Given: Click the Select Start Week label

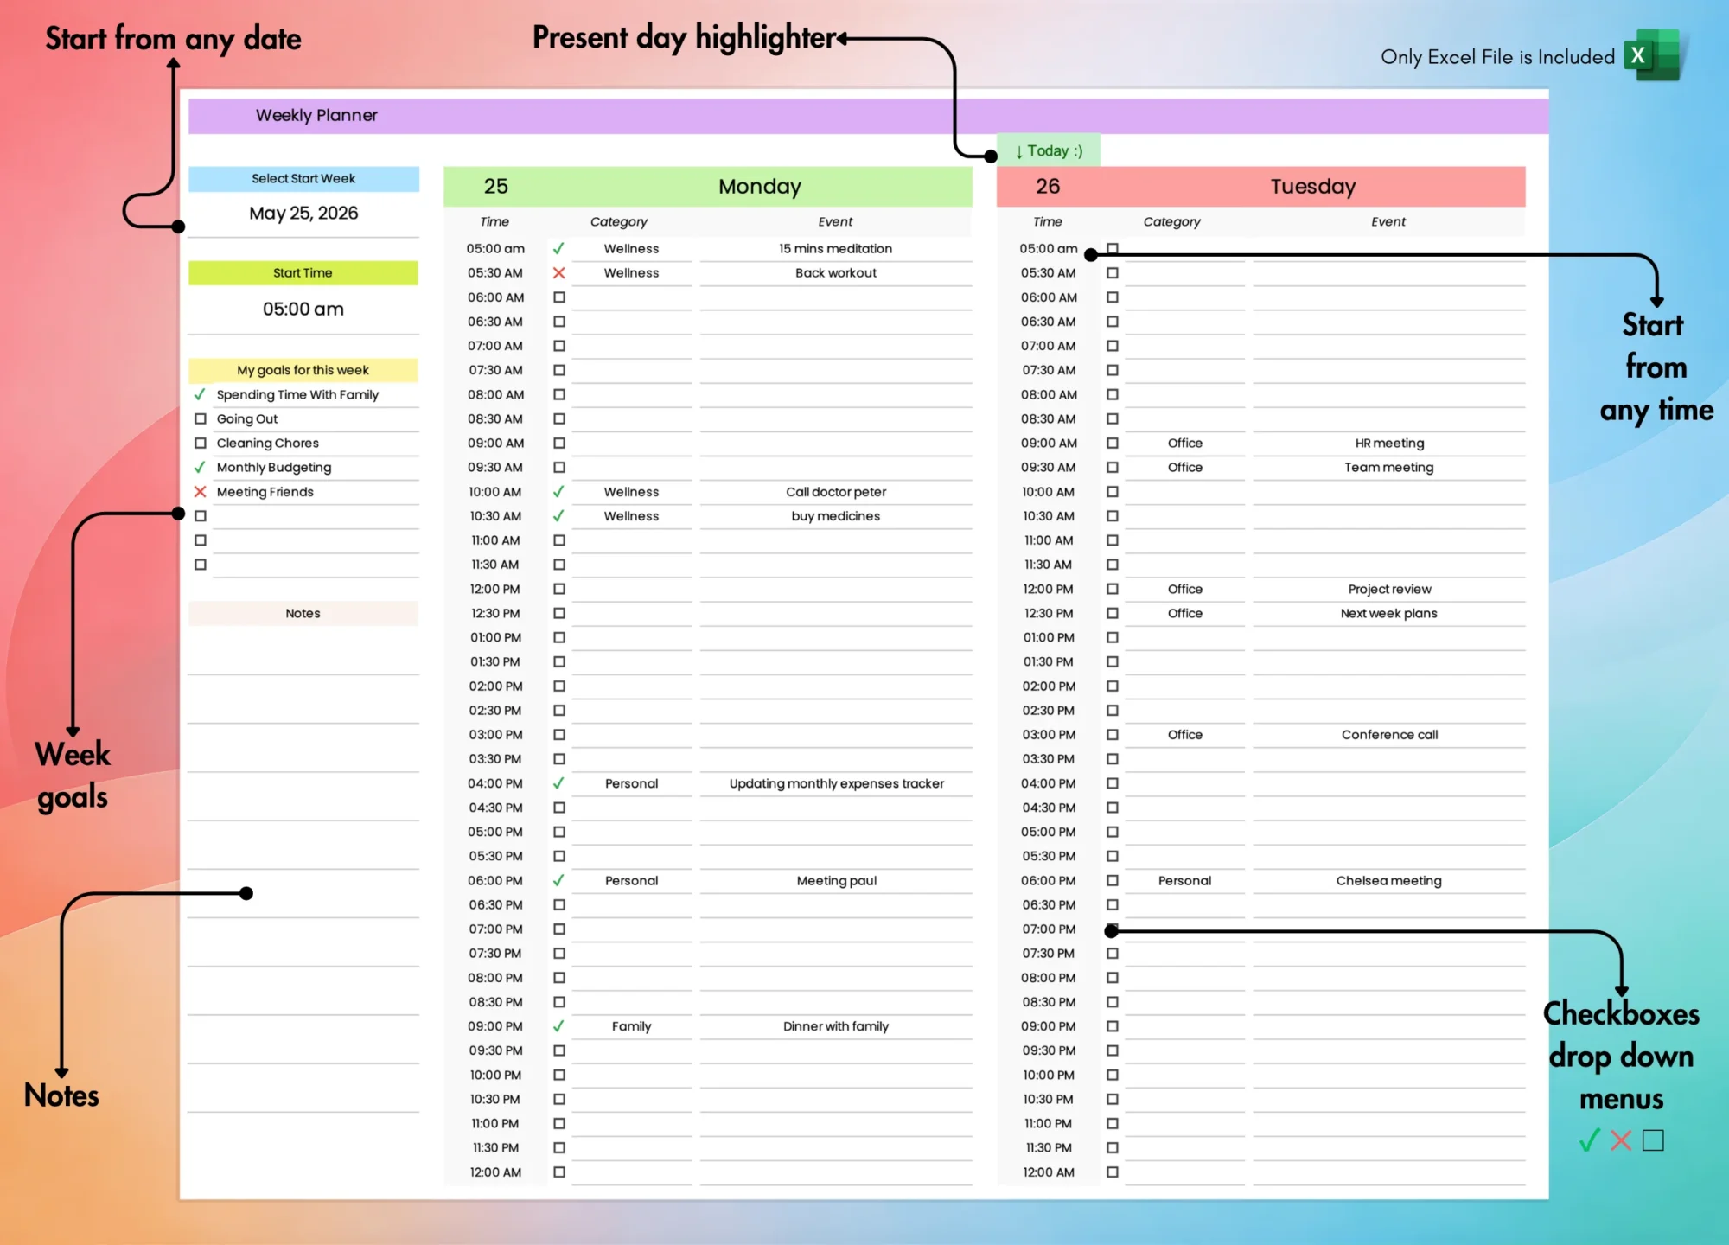Looking at the screenshot, I should 303,179.
